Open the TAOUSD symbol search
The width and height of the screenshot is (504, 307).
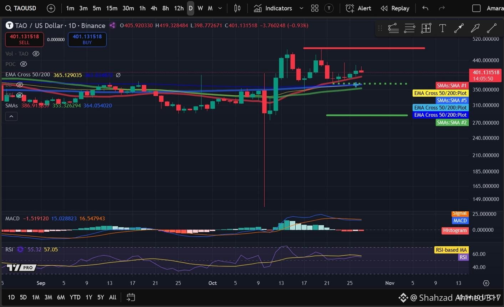tap(21, 8)
